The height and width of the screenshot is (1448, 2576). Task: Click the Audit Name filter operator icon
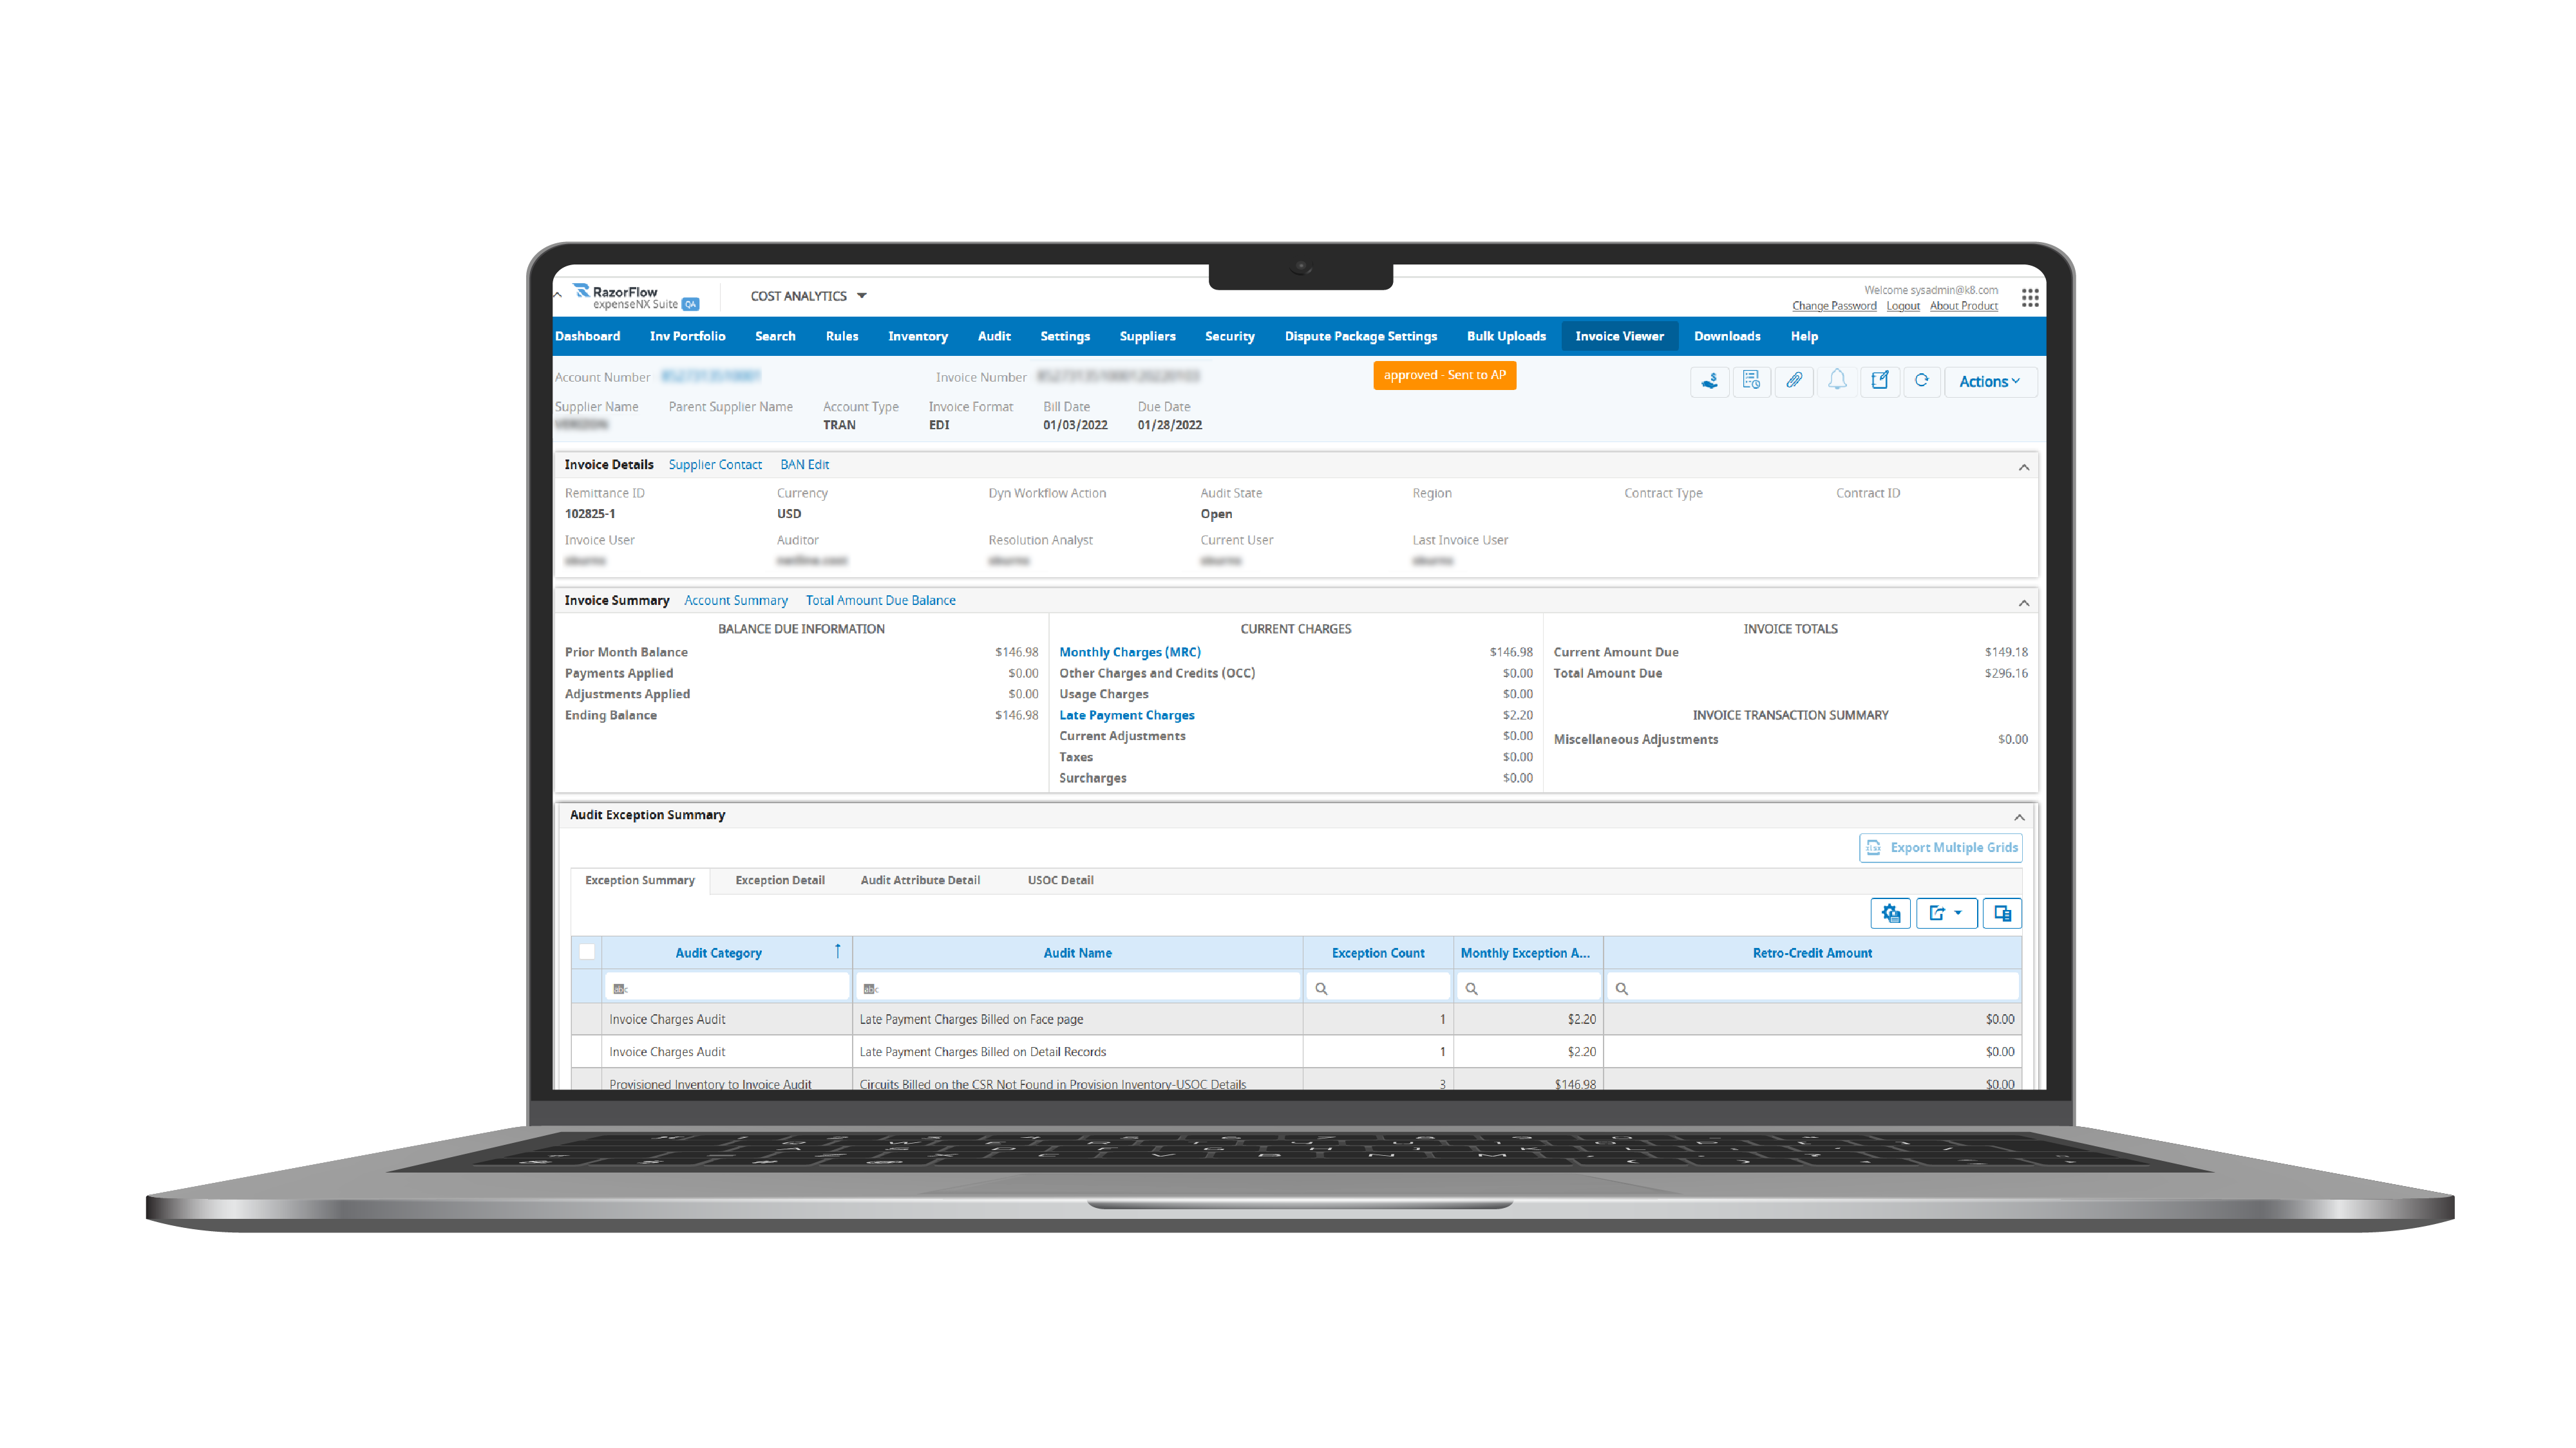tap(870, 989)
